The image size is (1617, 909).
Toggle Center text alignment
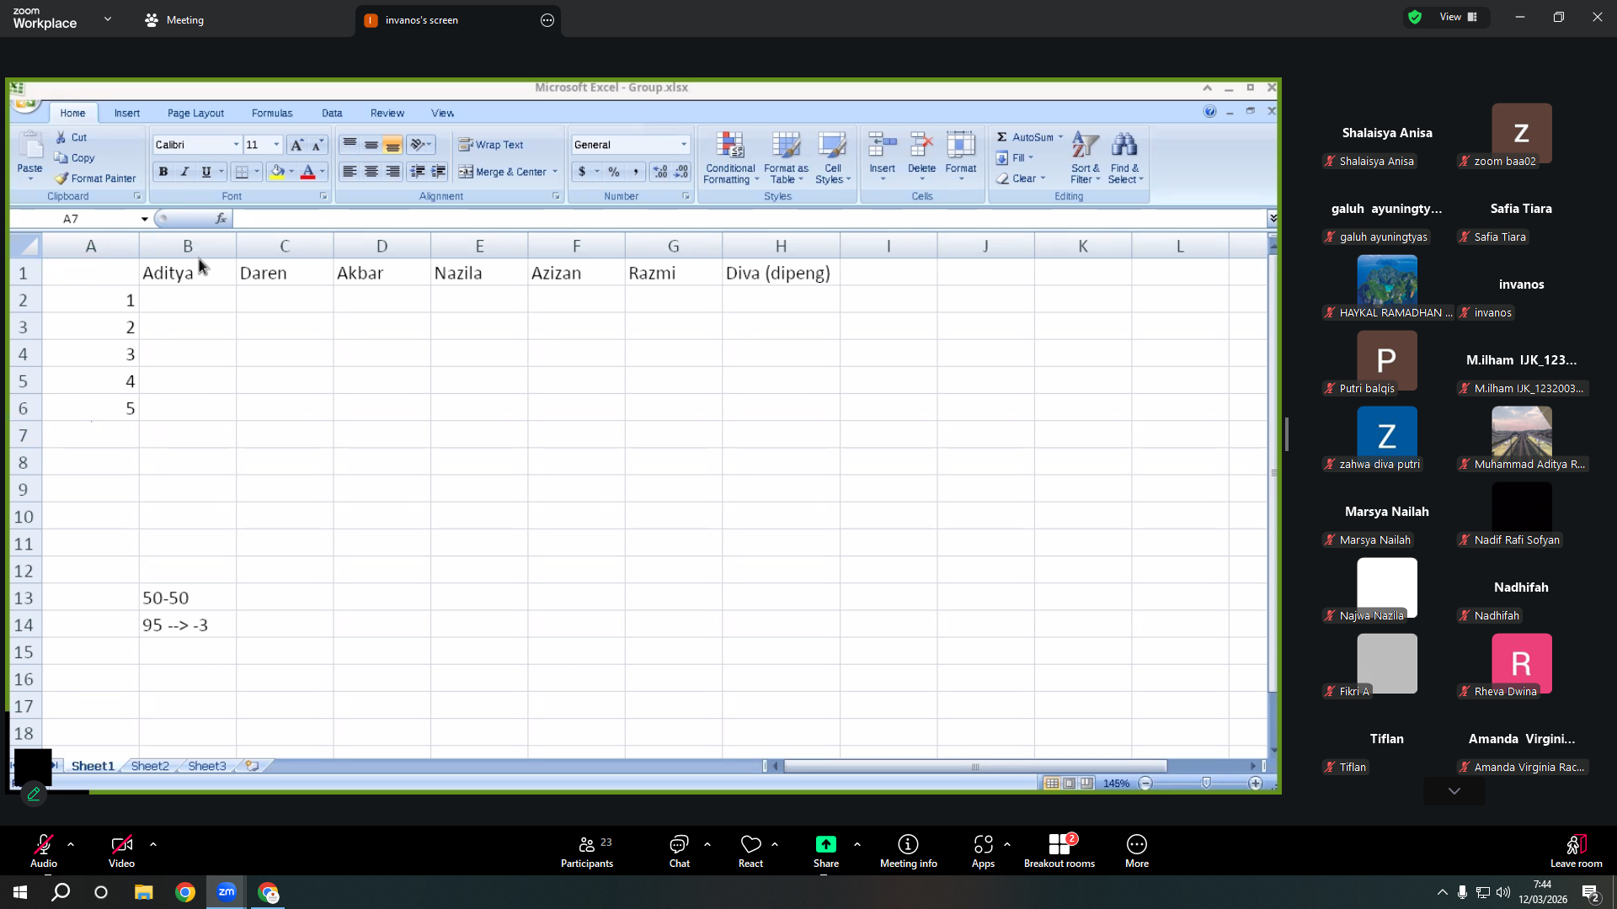(371, 172)
